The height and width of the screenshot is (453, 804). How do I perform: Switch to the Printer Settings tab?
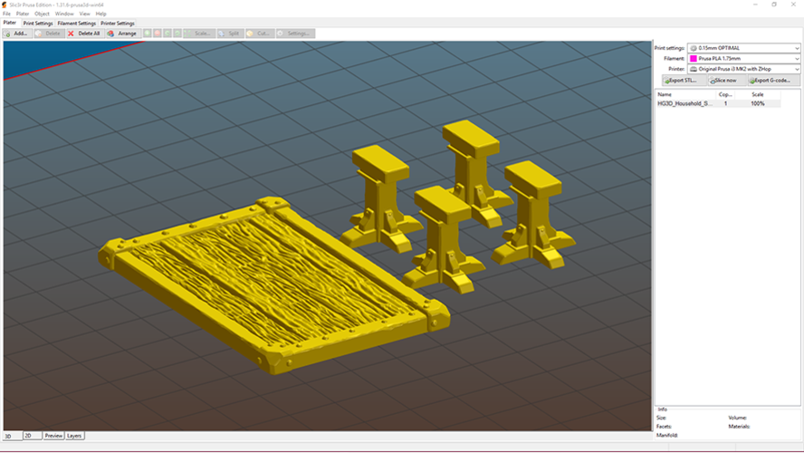[x=118, y=23]
